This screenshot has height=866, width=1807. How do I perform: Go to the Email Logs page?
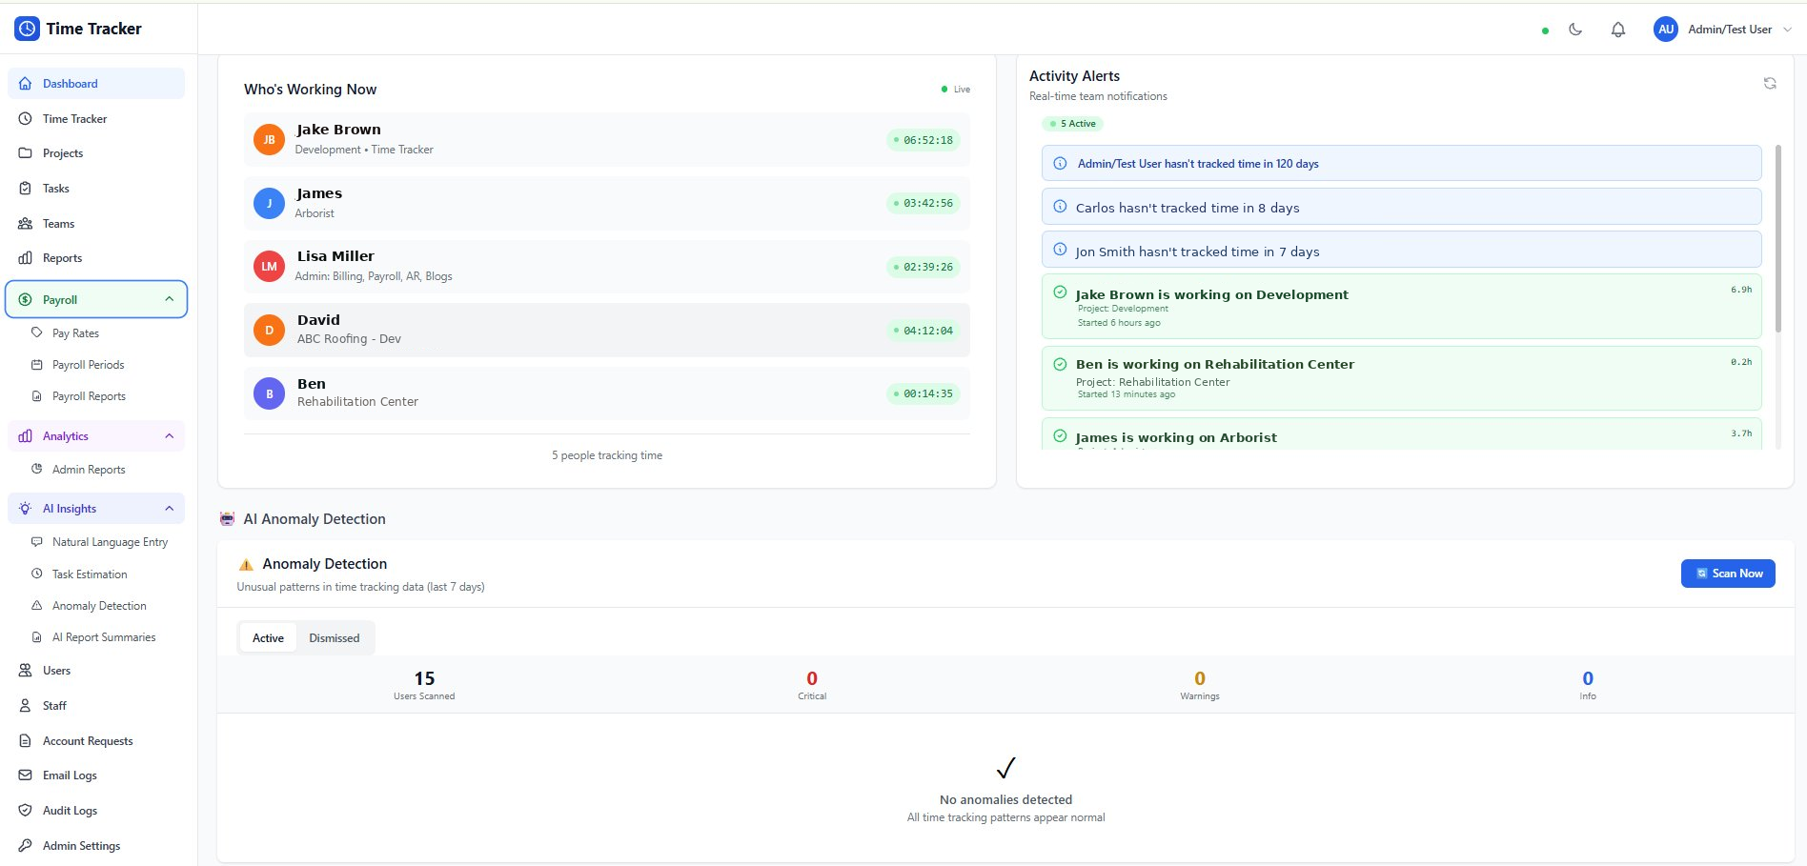point(96,775)
